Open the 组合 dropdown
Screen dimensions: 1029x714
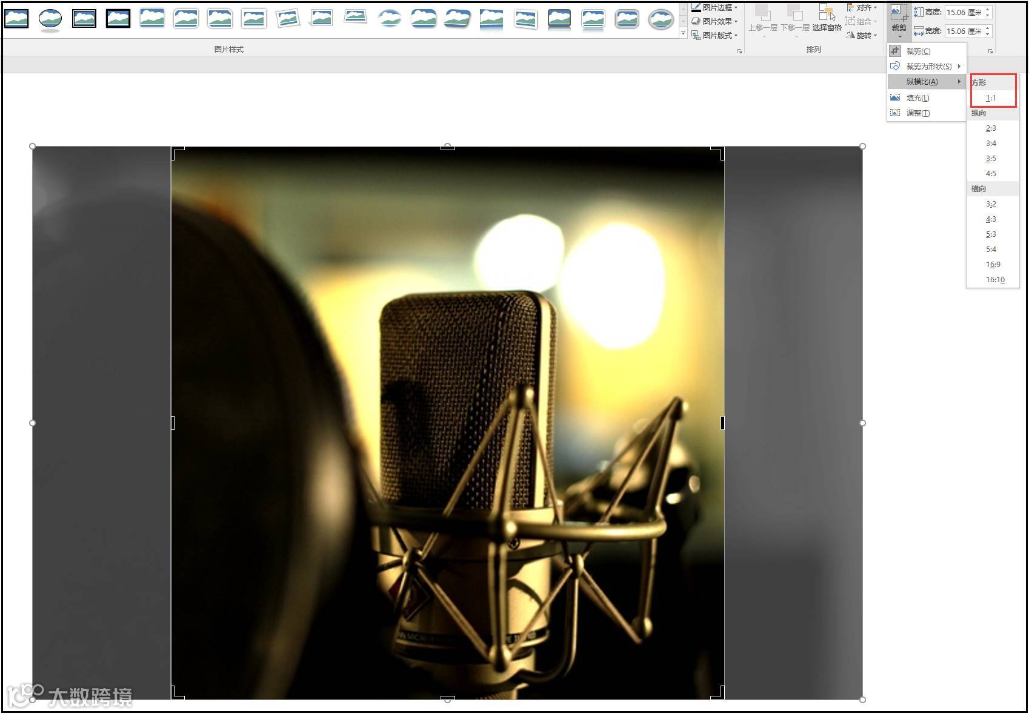[862, 21]
